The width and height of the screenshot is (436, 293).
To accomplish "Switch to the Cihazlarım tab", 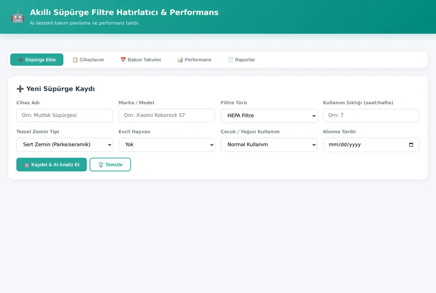I will [x=88, y=60].
